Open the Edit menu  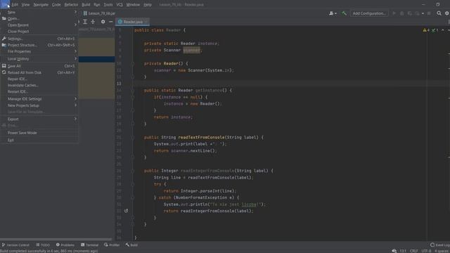pos(15,5)
